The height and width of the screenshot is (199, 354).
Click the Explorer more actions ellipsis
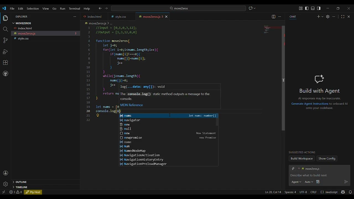coord(75,17)
